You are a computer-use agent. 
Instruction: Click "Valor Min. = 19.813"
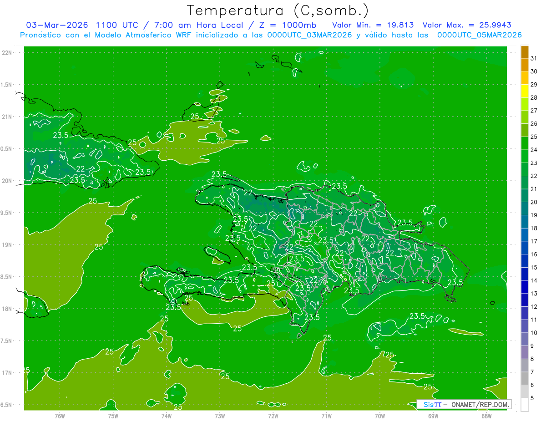coord(373,25)
